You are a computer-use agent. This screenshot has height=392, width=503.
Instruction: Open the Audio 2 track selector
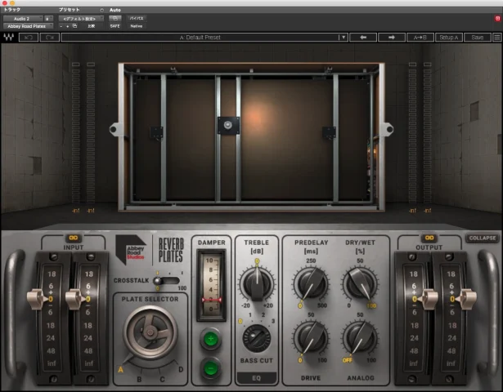(x=22, y=19)
